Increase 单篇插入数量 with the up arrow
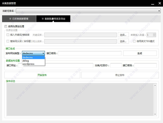The height and width of the screenshot is (123, 163). 154,34
